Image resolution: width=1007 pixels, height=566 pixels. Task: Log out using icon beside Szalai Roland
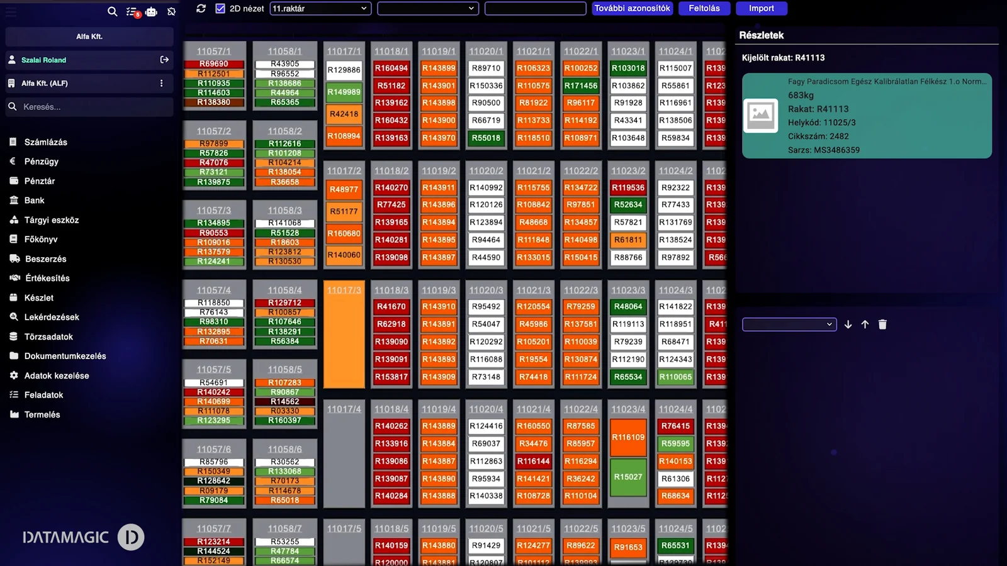164,60
